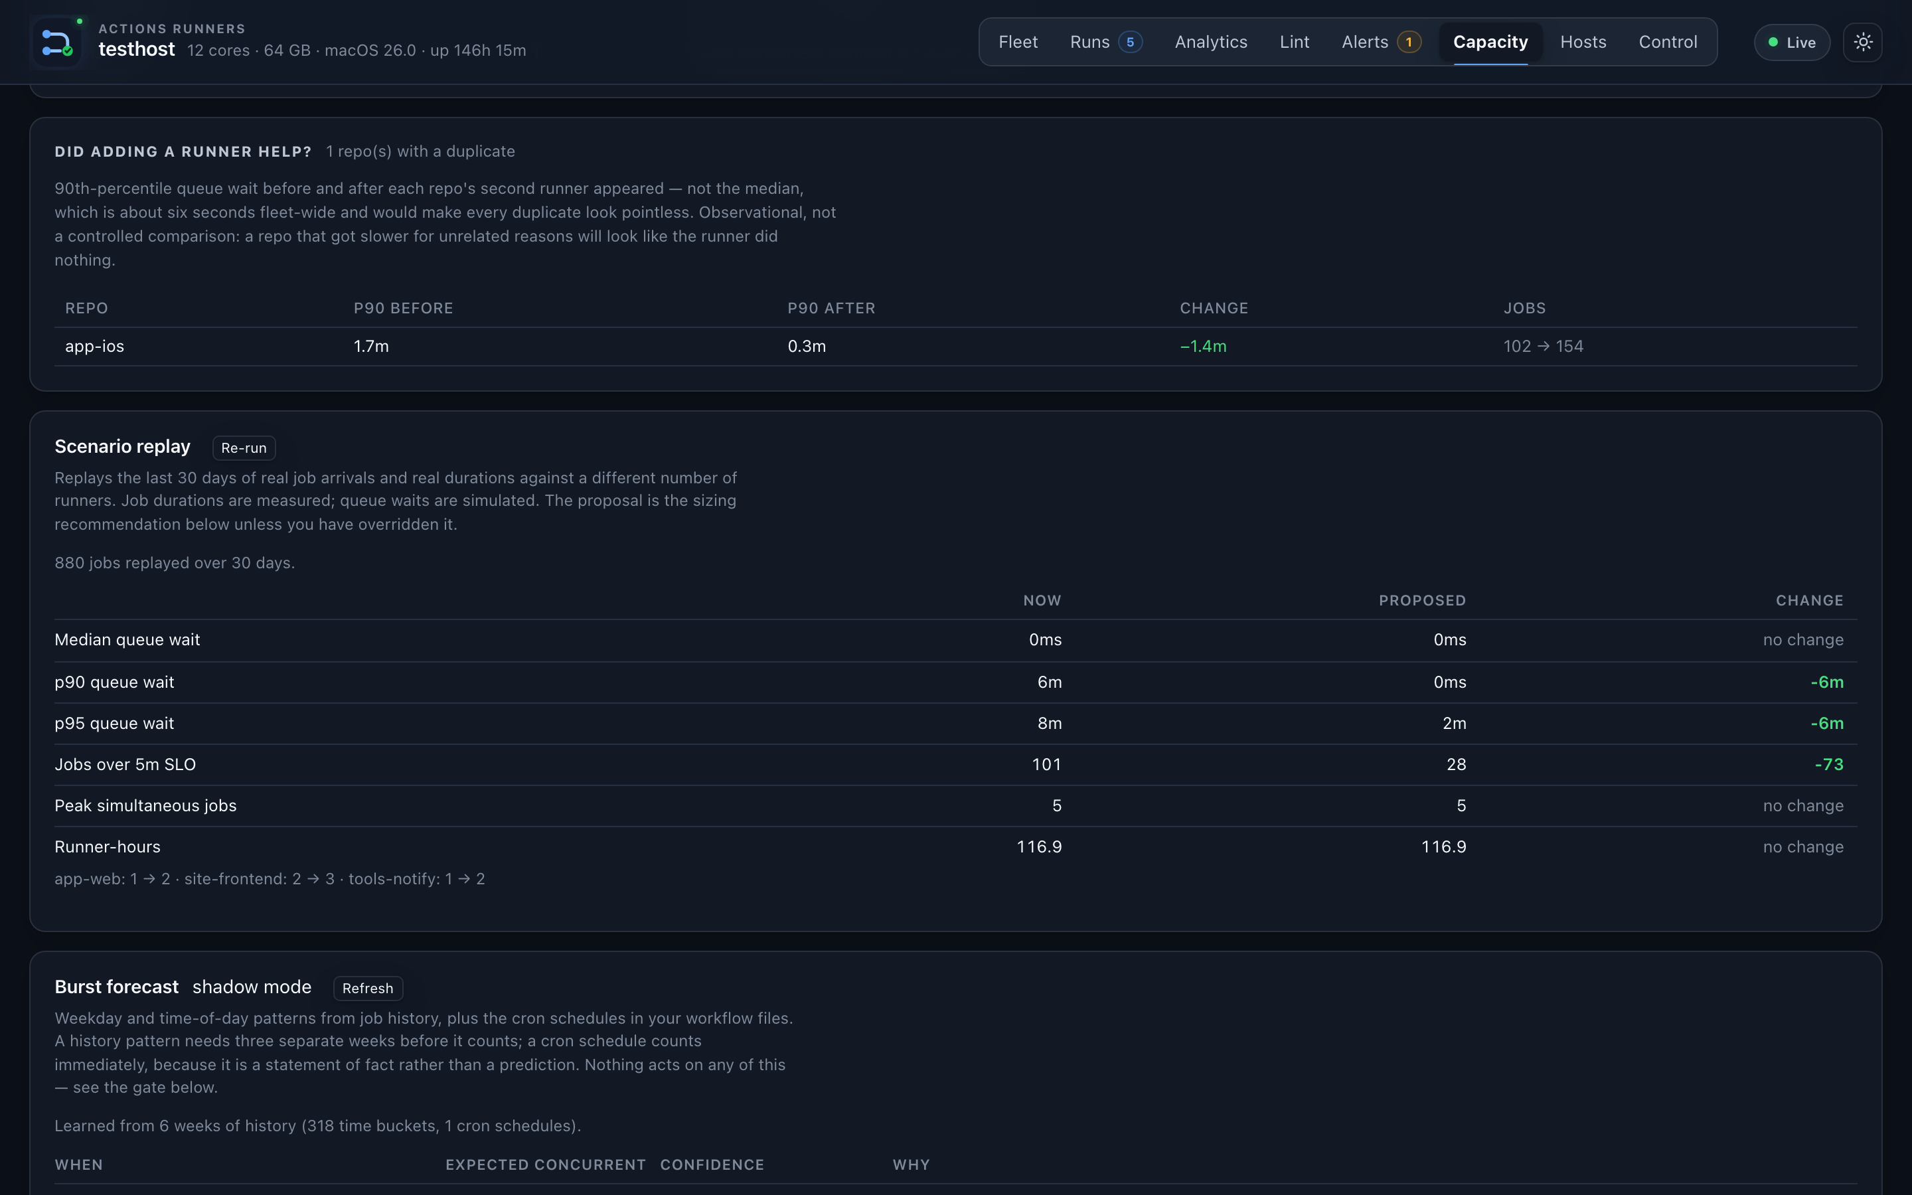Toggle the light/dark theme sun icon
The width and height of the screenshot is (1912, 1195).
[x=1862, y=42]
